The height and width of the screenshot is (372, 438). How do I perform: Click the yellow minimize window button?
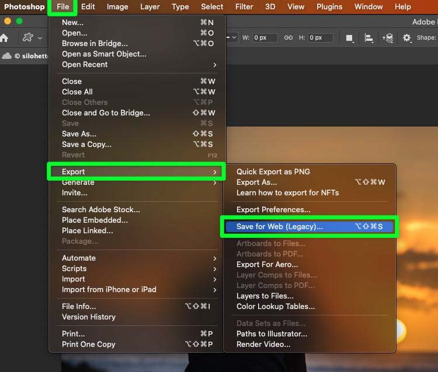[8, 21]
